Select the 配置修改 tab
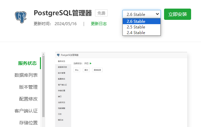 pyautogui.click(x=28, y=99)
